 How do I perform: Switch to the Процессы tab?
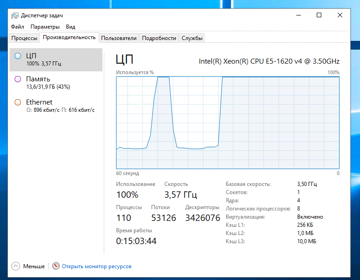[x=24, y=38]
